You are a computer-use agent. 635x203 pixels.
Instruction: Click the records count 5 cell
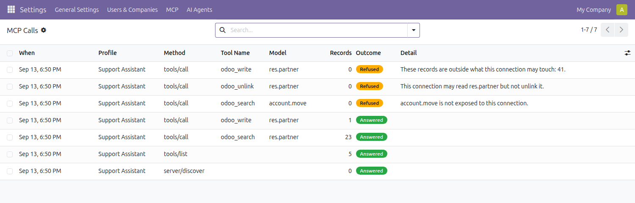(x=350, y=154)
